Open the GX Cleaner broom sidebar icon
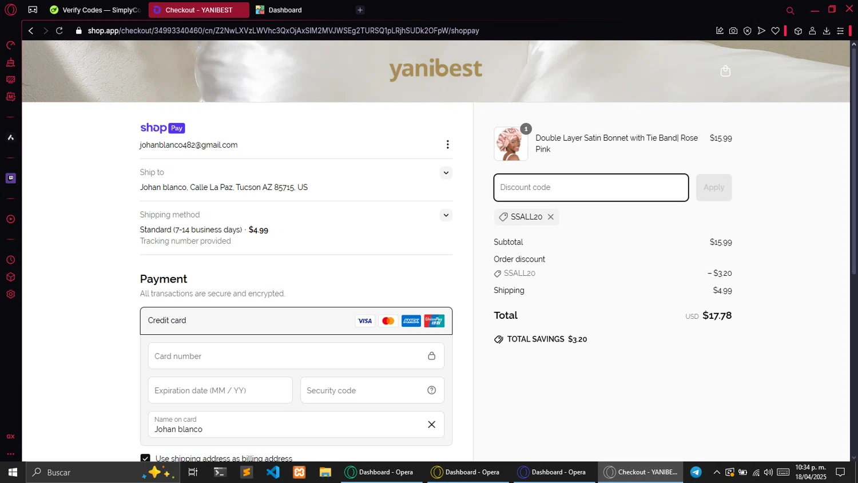Image resolution: width=858 pixels, height=483 pixels. (x=10, y=62)
